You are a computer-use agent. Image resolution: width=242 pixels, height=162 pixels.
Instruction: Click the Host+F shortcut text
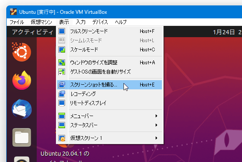tap(147, 31)
